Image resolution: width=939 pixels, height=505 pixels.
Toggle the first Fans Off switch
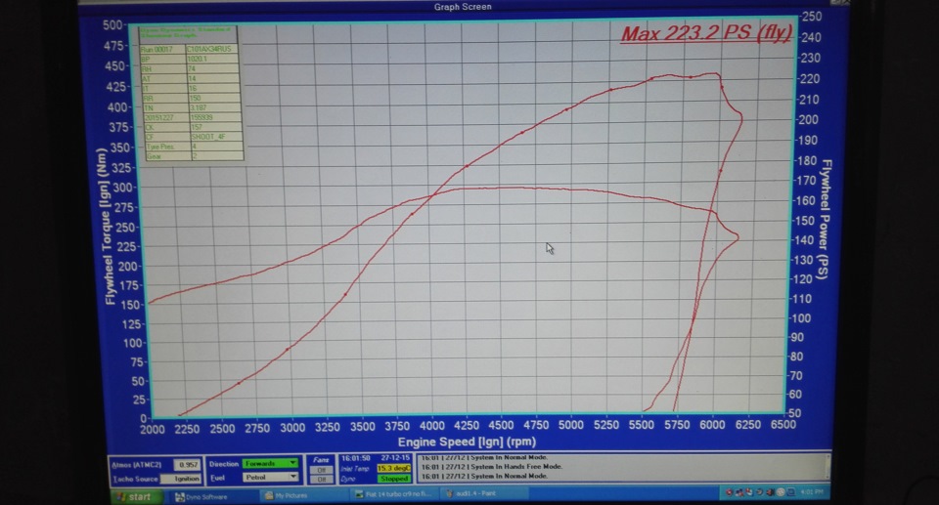(x=320, y=470)
